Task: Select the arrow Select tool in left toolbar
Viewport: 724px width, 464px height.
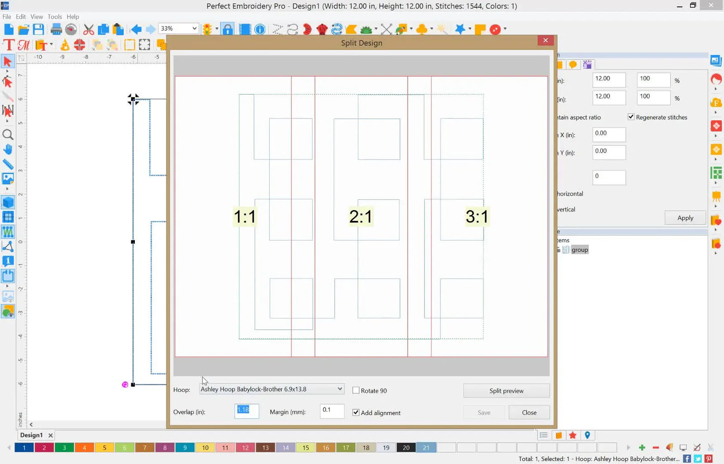Action: point(7,62)
